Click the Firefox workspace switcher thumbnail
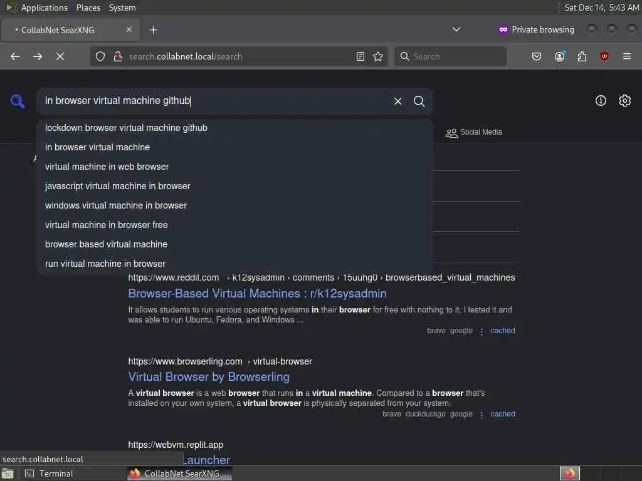 [569, 473]
